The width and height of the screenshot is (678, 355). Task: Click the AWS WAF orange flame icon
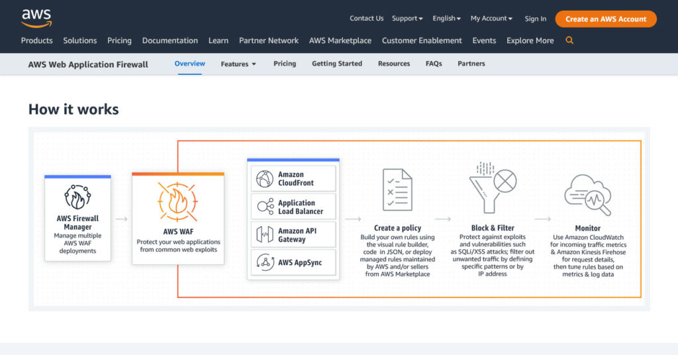177,202
